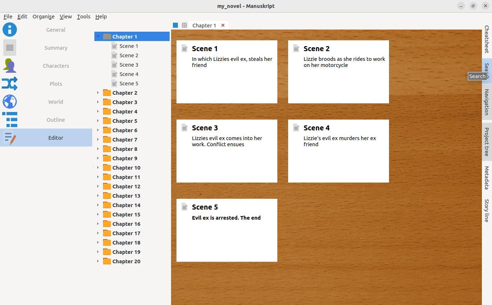Click Scene 3 document icon in tree

[x=114, y=65]
